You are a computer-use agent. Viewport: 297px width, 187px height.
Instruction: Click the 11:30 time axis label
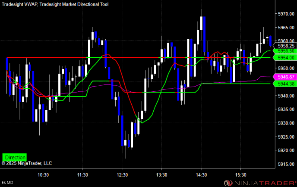click(x=82, y=175)
